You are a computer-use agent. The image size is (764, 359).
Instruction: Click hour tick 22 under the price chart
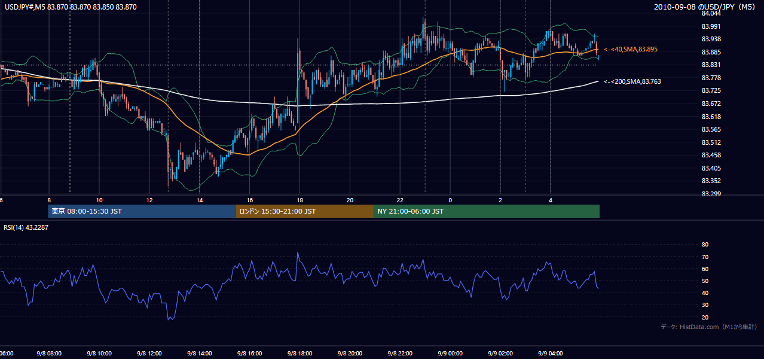click(x=401, y=200)
